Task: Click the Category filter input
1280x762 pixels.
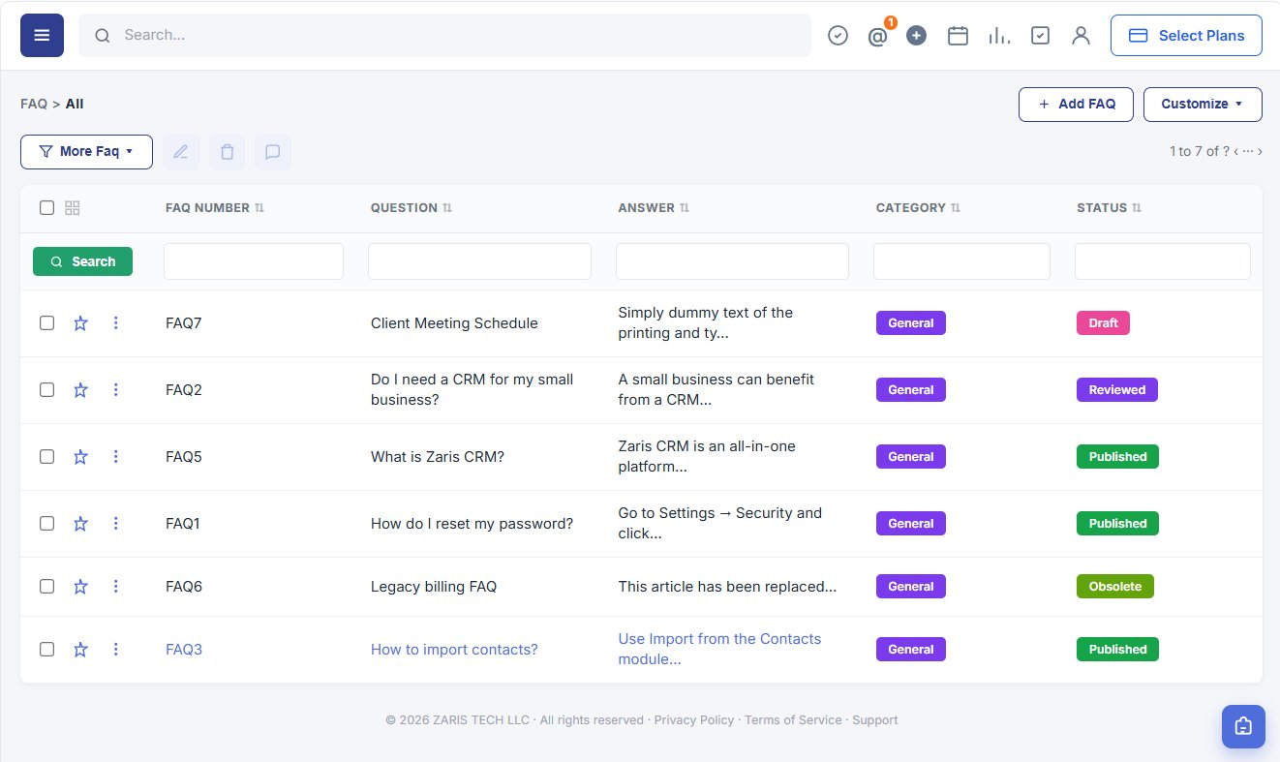Action: pyautogui.click(x=961, y=261)
